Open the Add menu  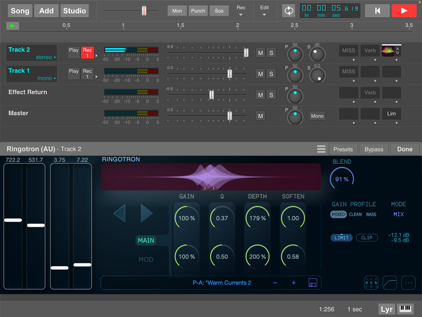(46, 11)
